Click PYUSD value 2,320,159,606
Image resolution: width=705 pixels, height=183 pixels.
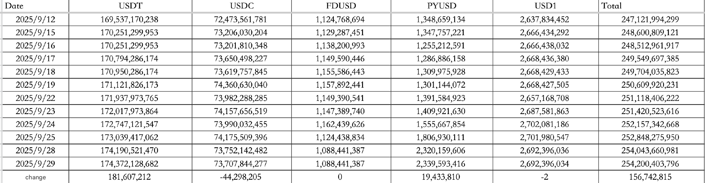pos(441,150)
